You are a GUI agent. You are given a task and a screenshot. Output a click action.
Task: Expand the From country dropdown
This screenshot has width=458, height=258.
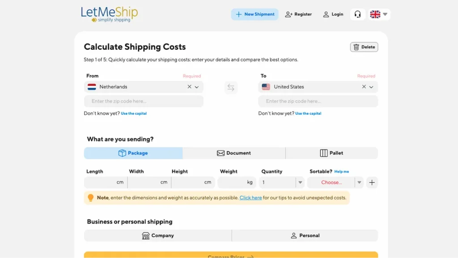pos(197,87)
